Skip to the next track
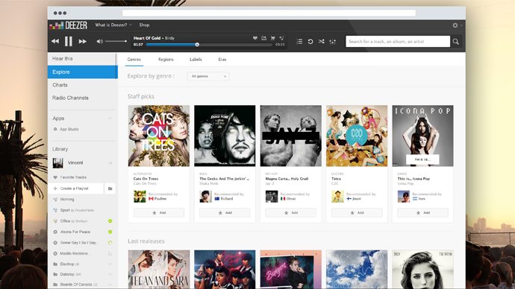 (x=82, y=41)
